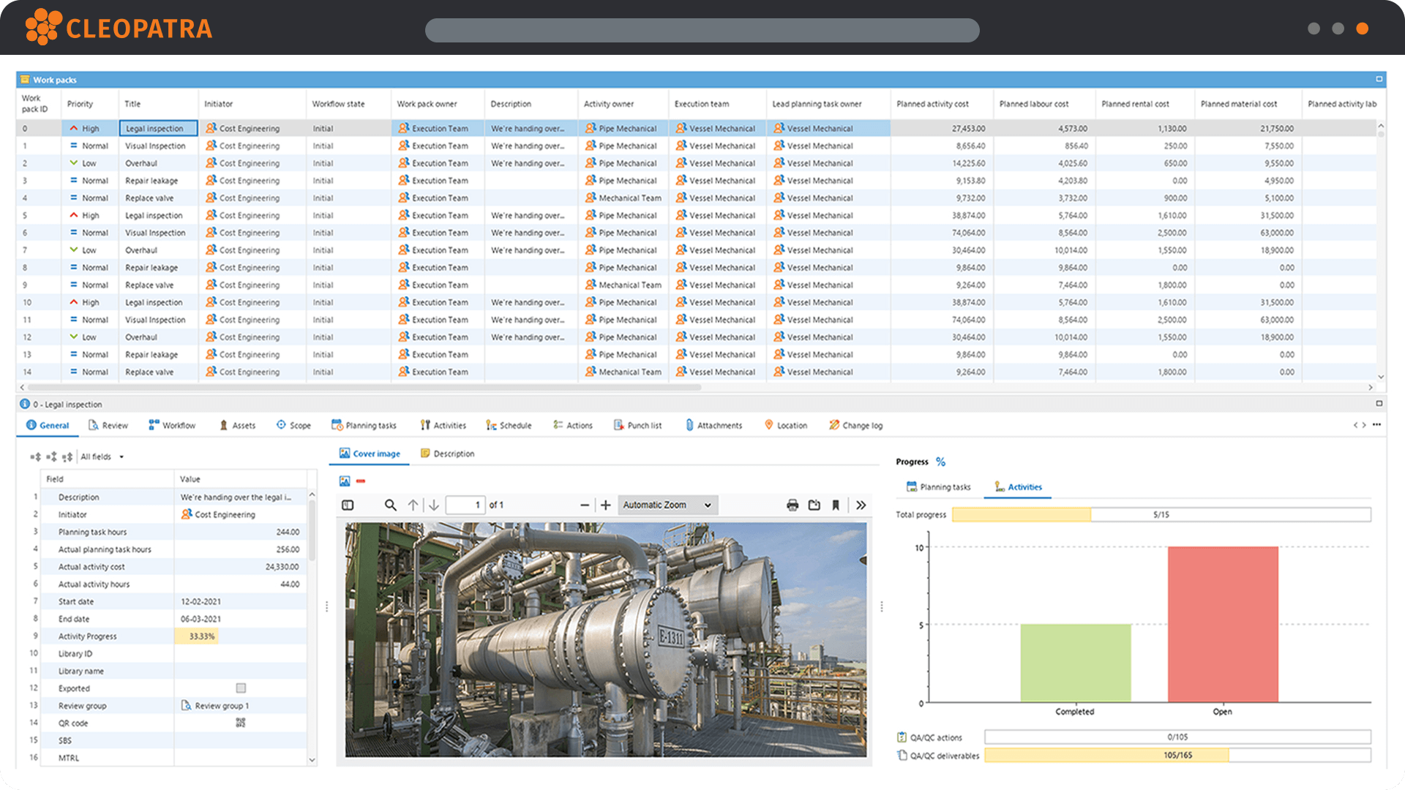
Task: Click the fields list scroll-up arrow
Action: click(312, 495)
